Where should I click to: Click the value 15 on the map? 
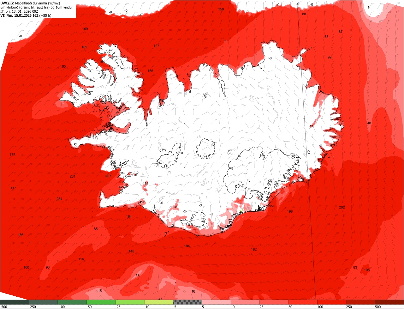(x=100, y=291)
